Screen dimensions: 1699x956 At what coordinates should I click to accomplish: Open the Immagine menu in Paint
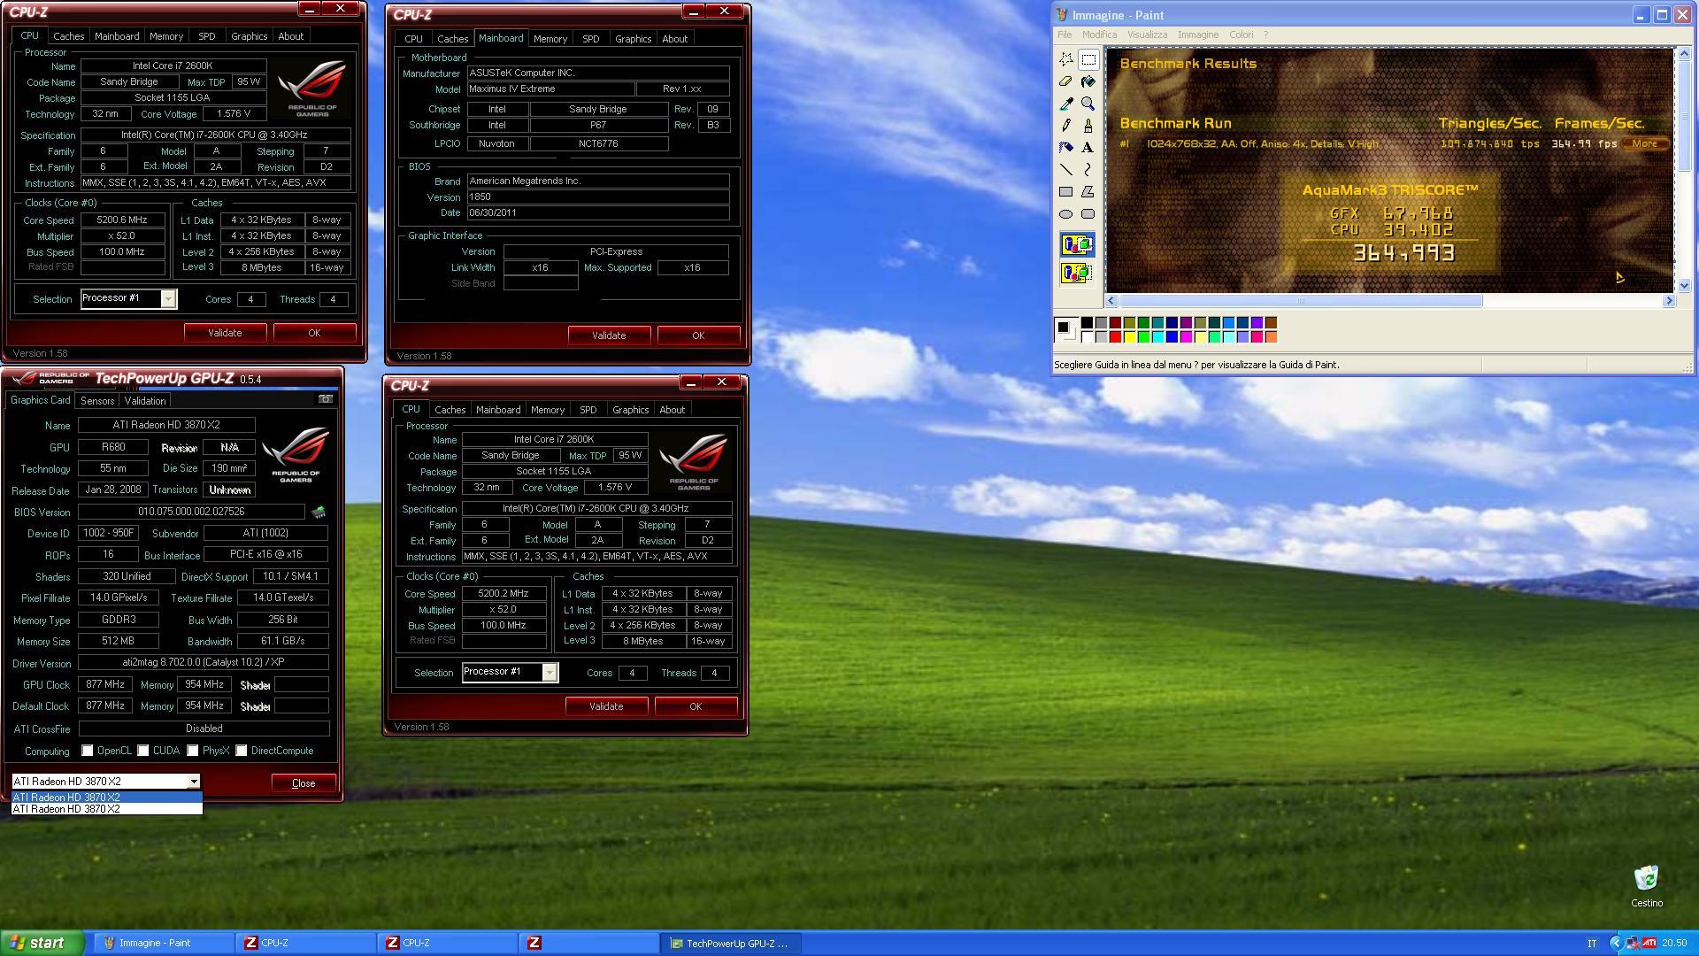point(1197,35)
